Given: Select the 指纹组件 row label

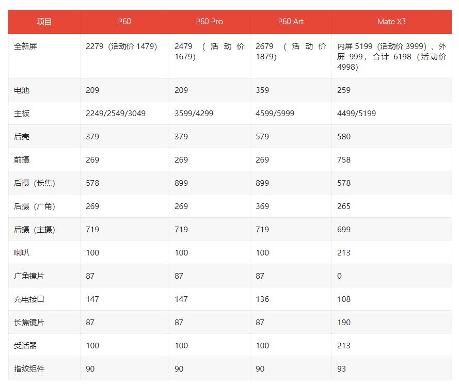Looking at the screenshot, I should (29, 369).
